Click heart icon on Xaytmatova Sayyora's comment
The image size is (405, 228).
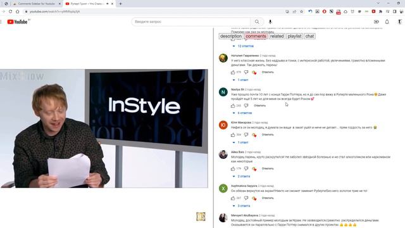(x=254, y=198)
